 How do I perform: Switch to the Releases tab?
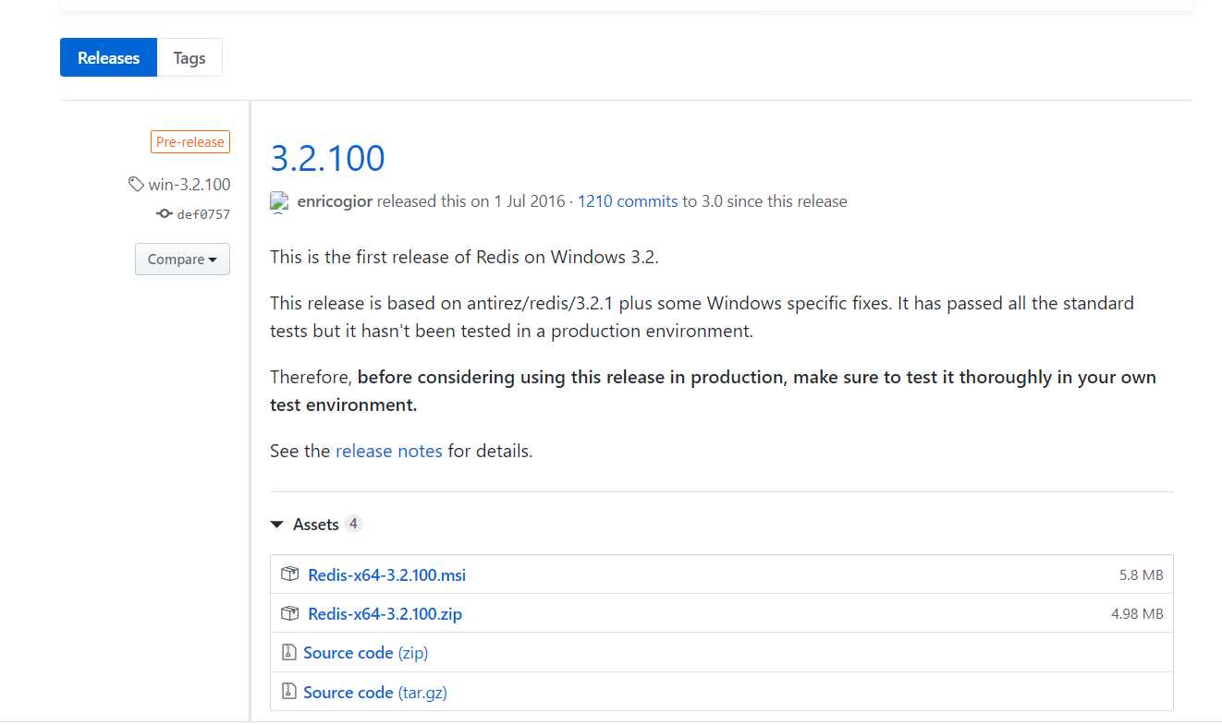tap(108, 57)
